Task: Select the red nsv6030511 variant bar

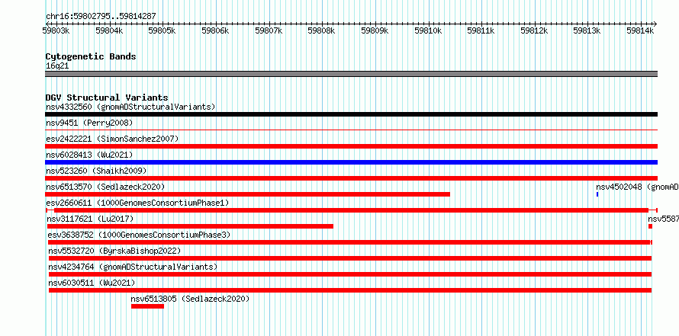Action: tap(350, 290)
